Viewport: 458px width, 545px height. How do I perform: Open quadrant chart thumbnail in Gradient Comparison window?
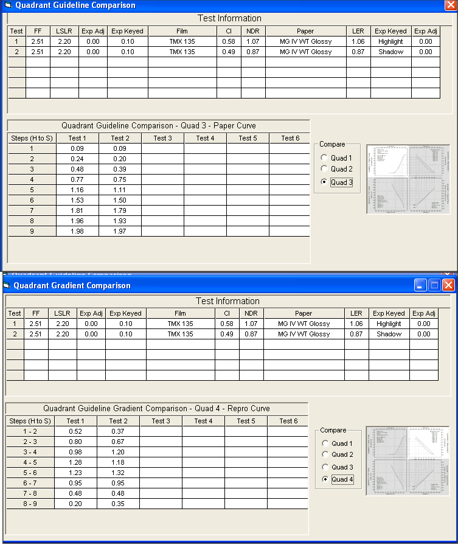coord(408,460)
